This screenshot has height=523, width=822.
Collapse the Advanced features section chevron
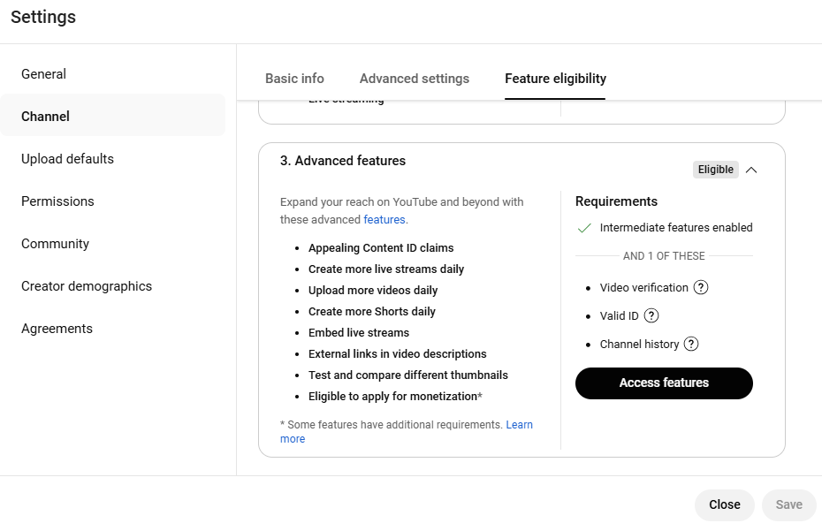tap(751, 170)
